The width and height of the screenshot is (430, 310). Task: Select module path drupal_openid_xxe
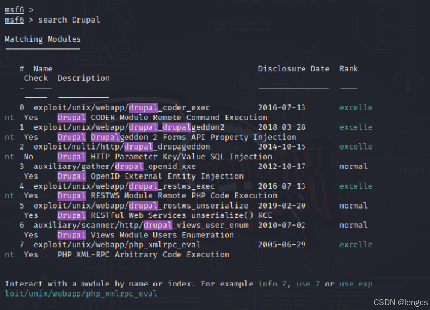115,167
